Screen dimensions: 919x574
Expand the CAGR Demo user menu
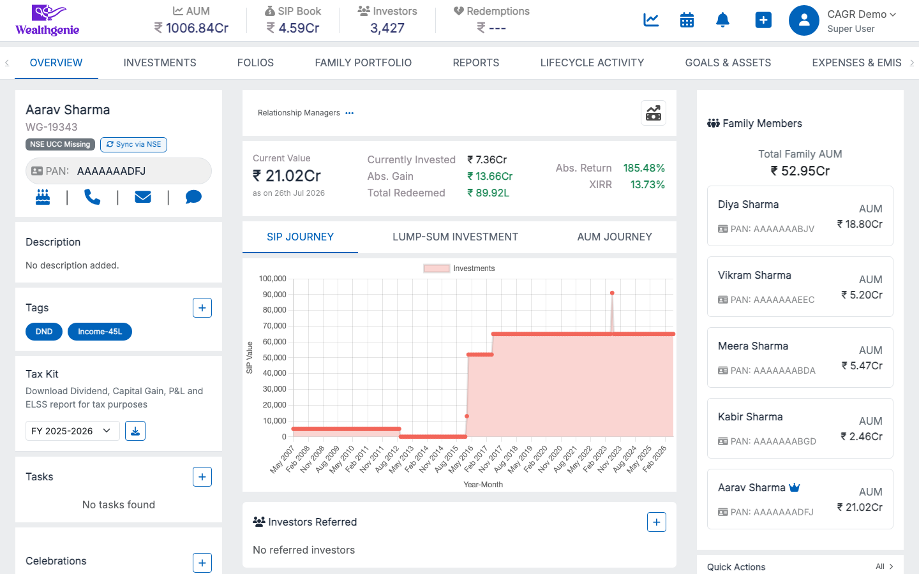point(862,14)
